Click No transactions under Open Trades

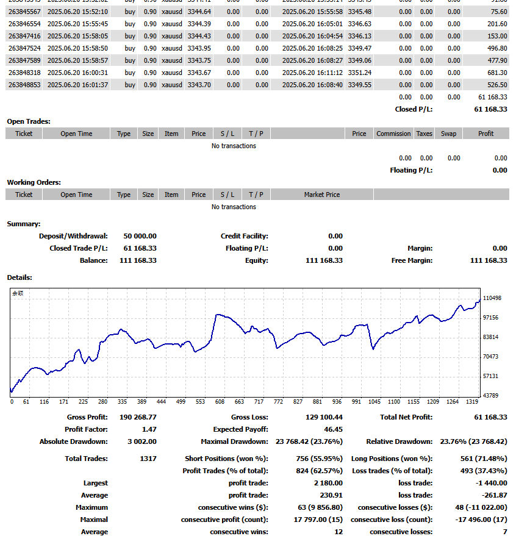point(234,146)
